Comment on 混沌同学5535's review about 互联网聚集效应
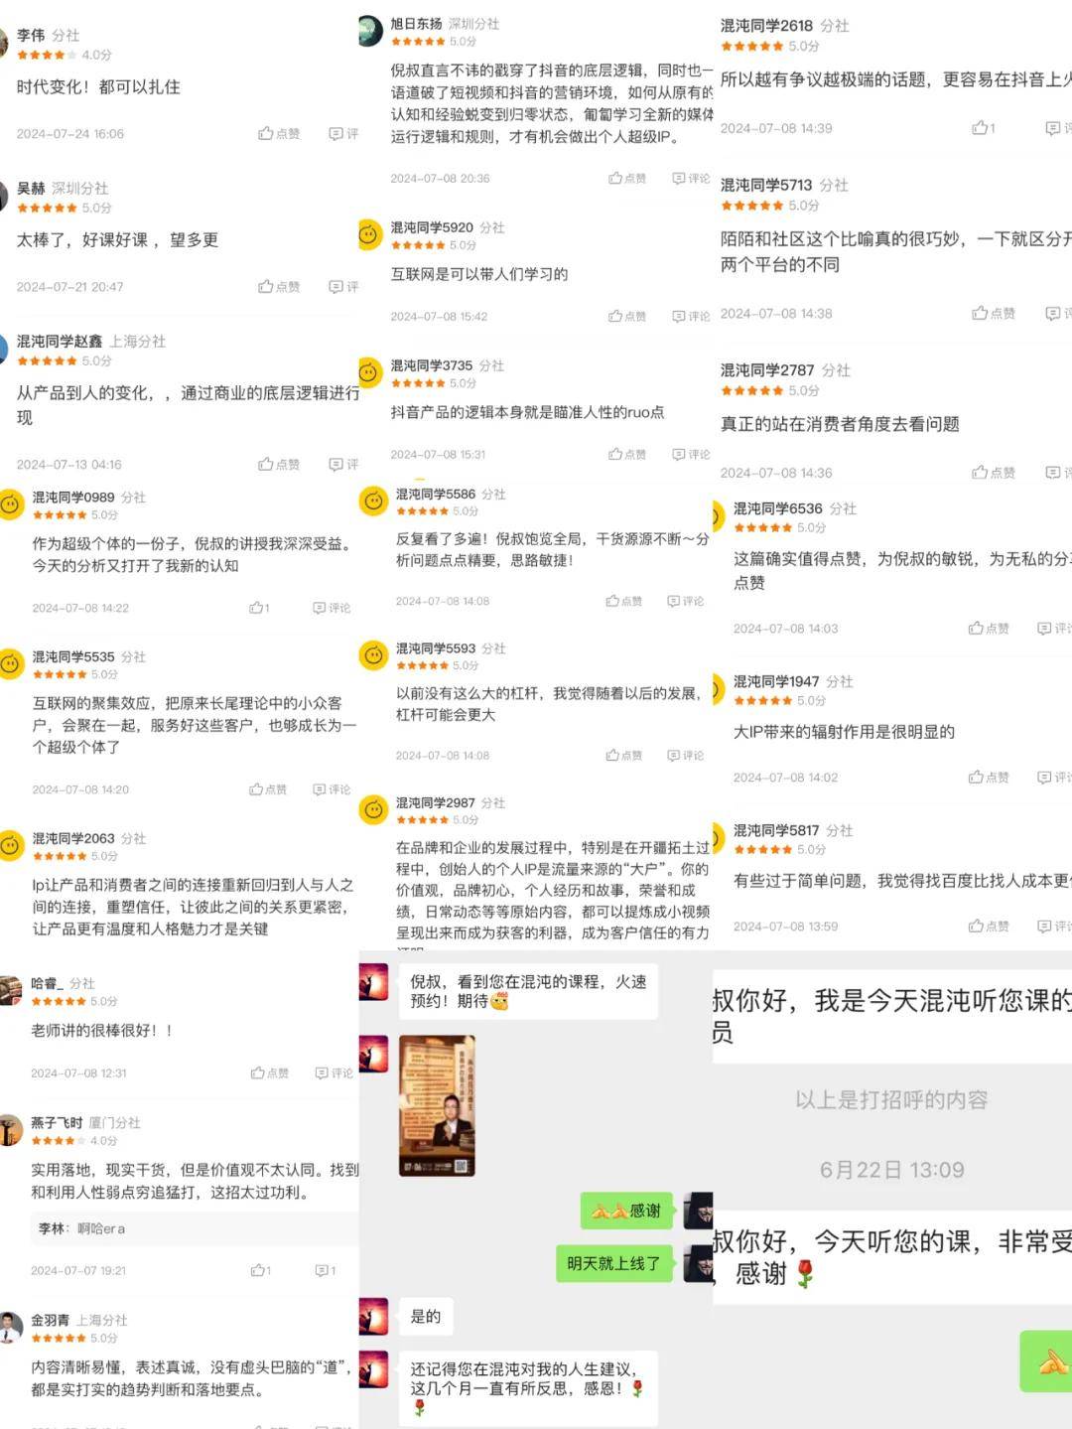This screenshot has width=1072, height=1429. tap(332, 789)
